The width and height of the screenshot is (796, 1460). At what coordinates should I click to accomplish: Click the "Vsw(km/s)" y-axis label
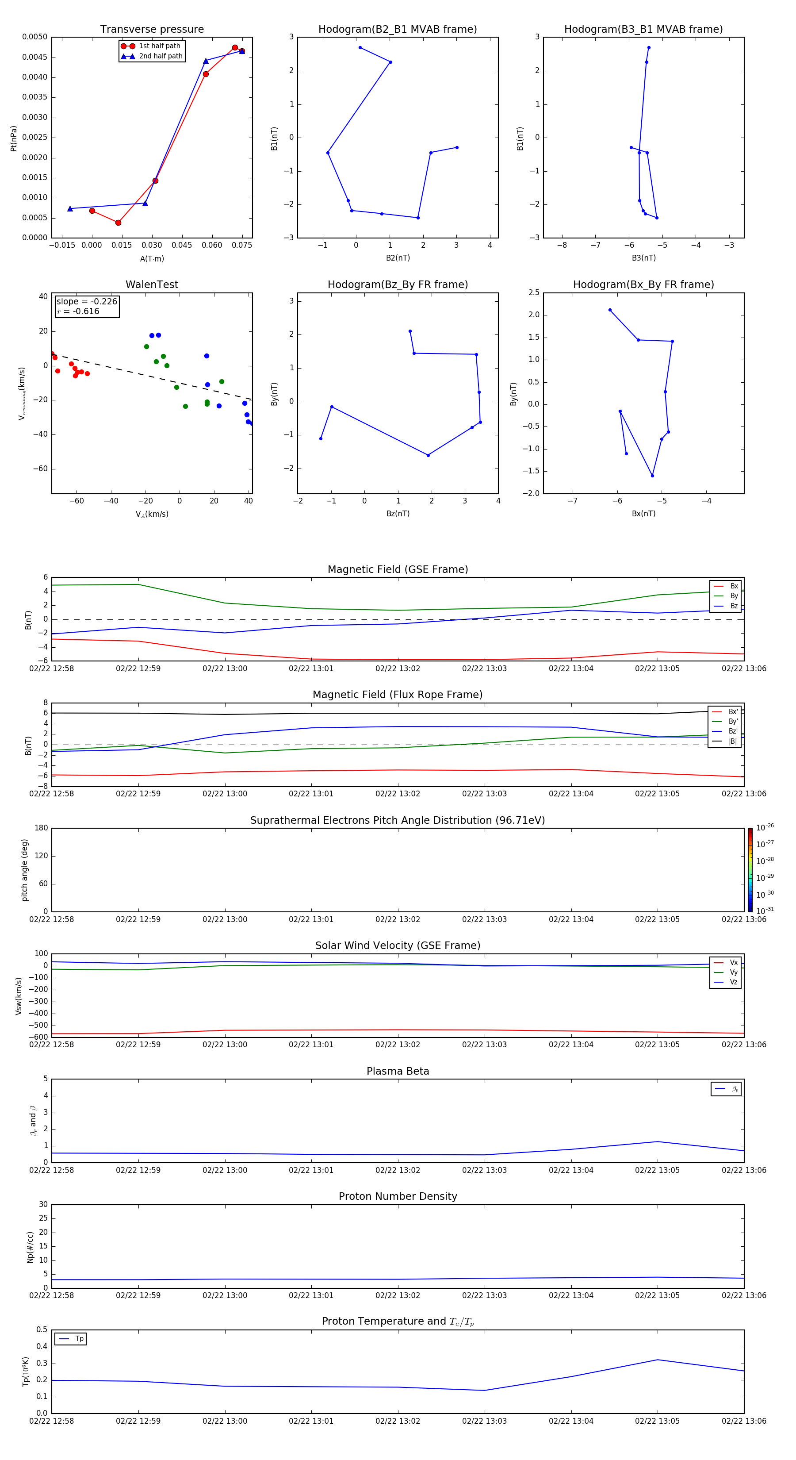pos(19,996)
